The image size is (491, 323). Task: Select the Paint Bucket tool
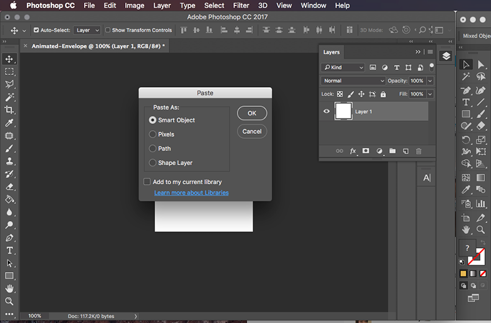point(9,200)
